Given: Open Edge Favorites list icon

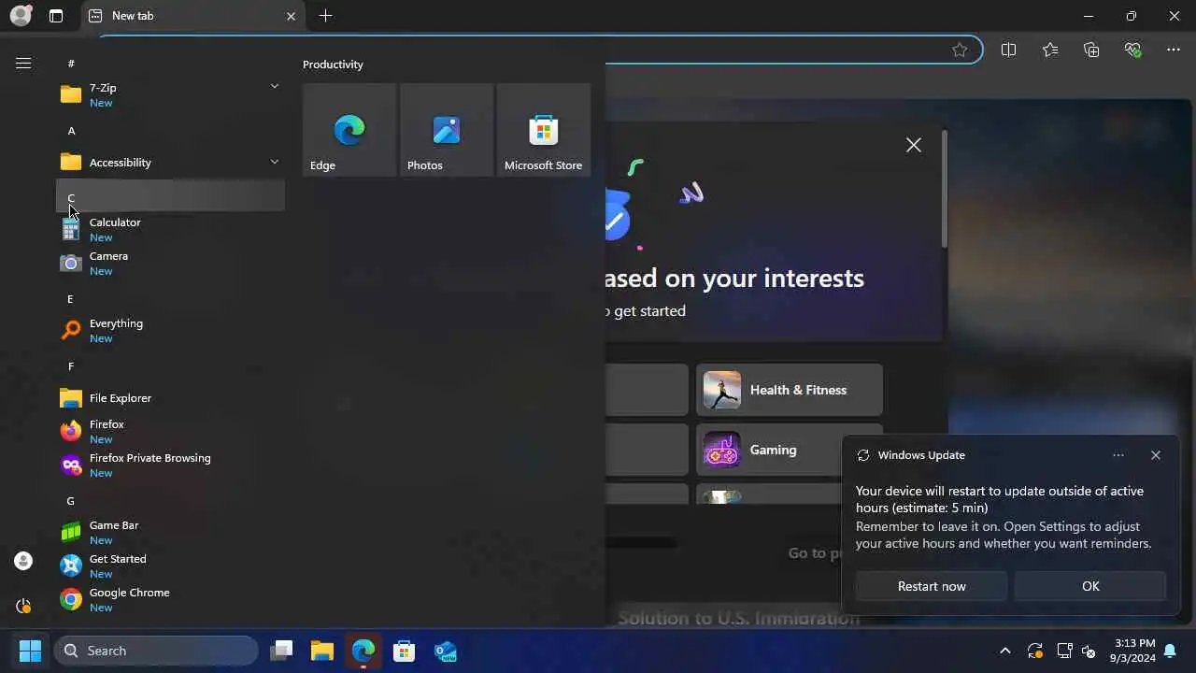Looking at the screenshot, I should tap(1050, 50).
